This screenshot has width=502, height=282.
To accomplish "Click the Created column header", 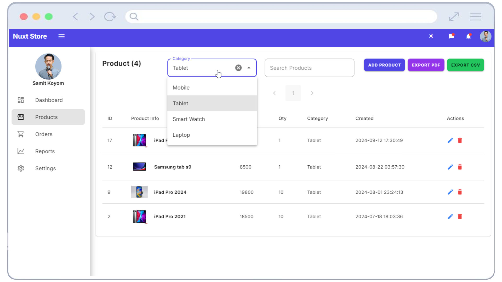I will click(x=364, y=119).
